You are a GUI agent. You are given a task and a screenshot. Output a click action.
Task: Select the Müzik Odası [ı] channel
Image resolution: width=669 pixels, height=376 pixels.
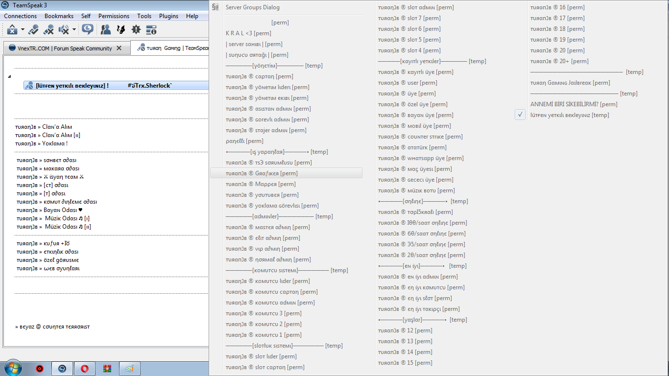(53, 218)
